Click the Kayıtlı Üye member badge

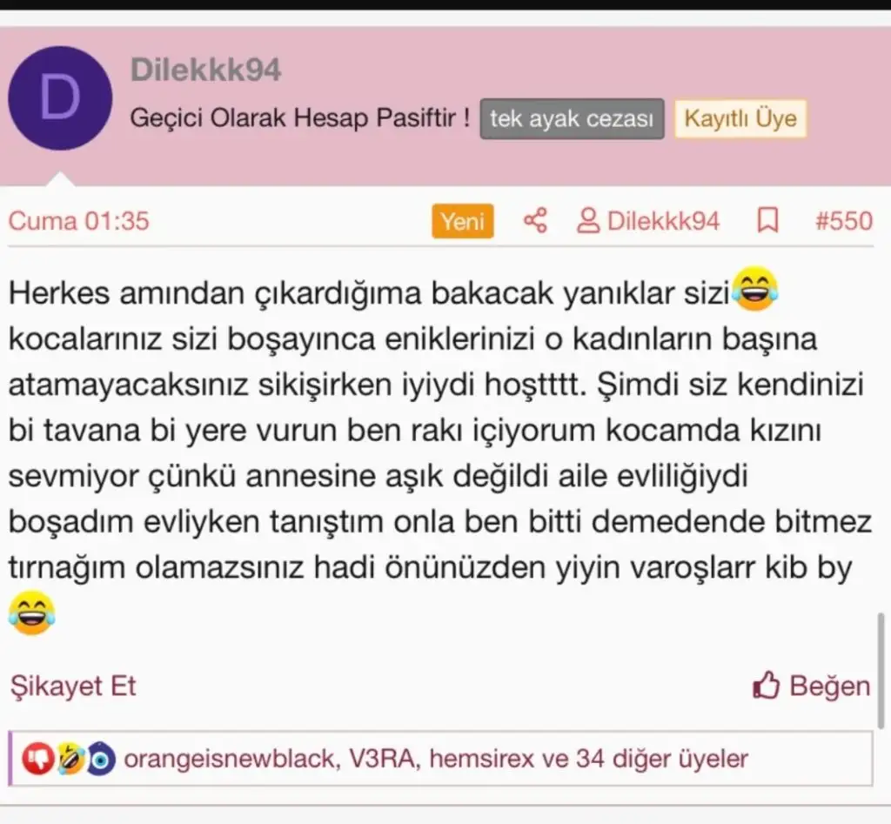[x=740, y=118]
